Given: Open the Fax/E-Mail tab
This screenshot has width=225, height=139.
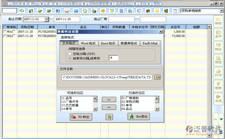Looking at the screenshot, I should (x=150, y=43).
